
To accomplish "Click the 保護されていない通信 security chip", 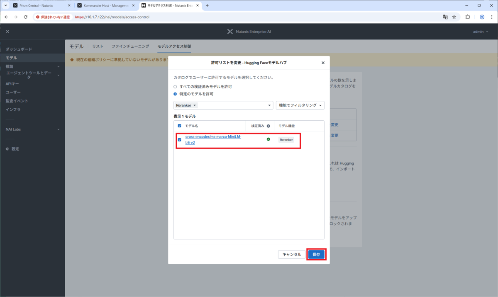I will coord(53,17).
